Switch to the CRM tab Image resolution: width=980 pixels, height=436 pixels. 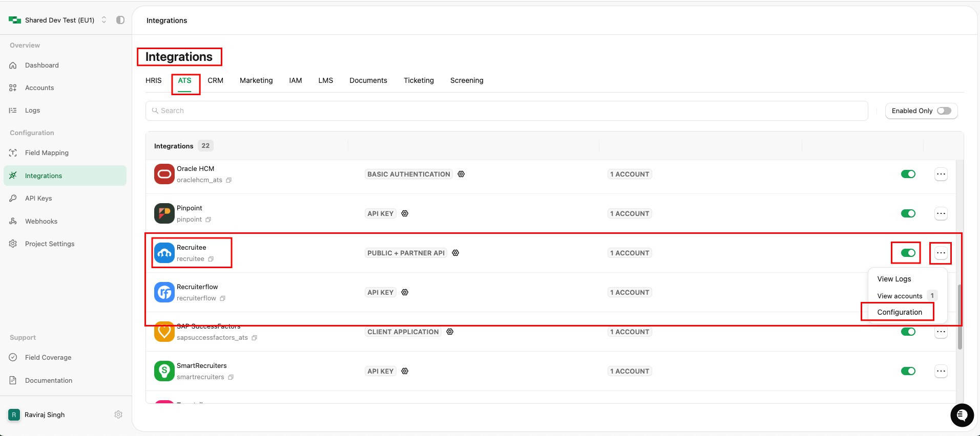pos(215,80)
